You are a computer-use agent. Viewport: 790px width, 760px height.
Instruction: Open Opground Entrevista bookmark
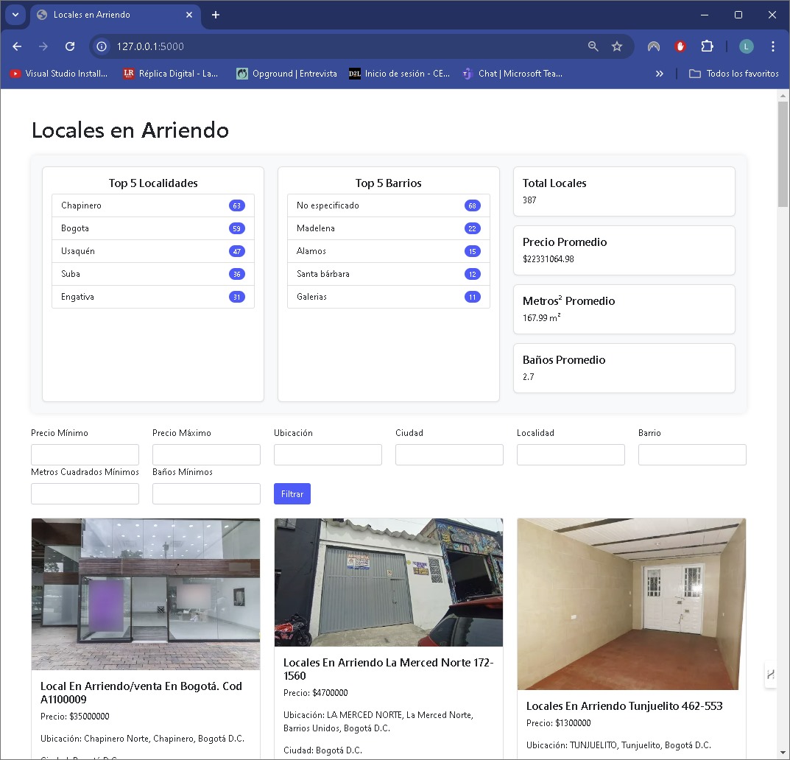pyautogui.click(x=286, y=74)
